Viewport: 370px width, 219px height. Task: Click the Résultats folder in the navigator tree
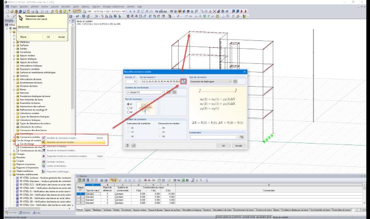(19, 157)
